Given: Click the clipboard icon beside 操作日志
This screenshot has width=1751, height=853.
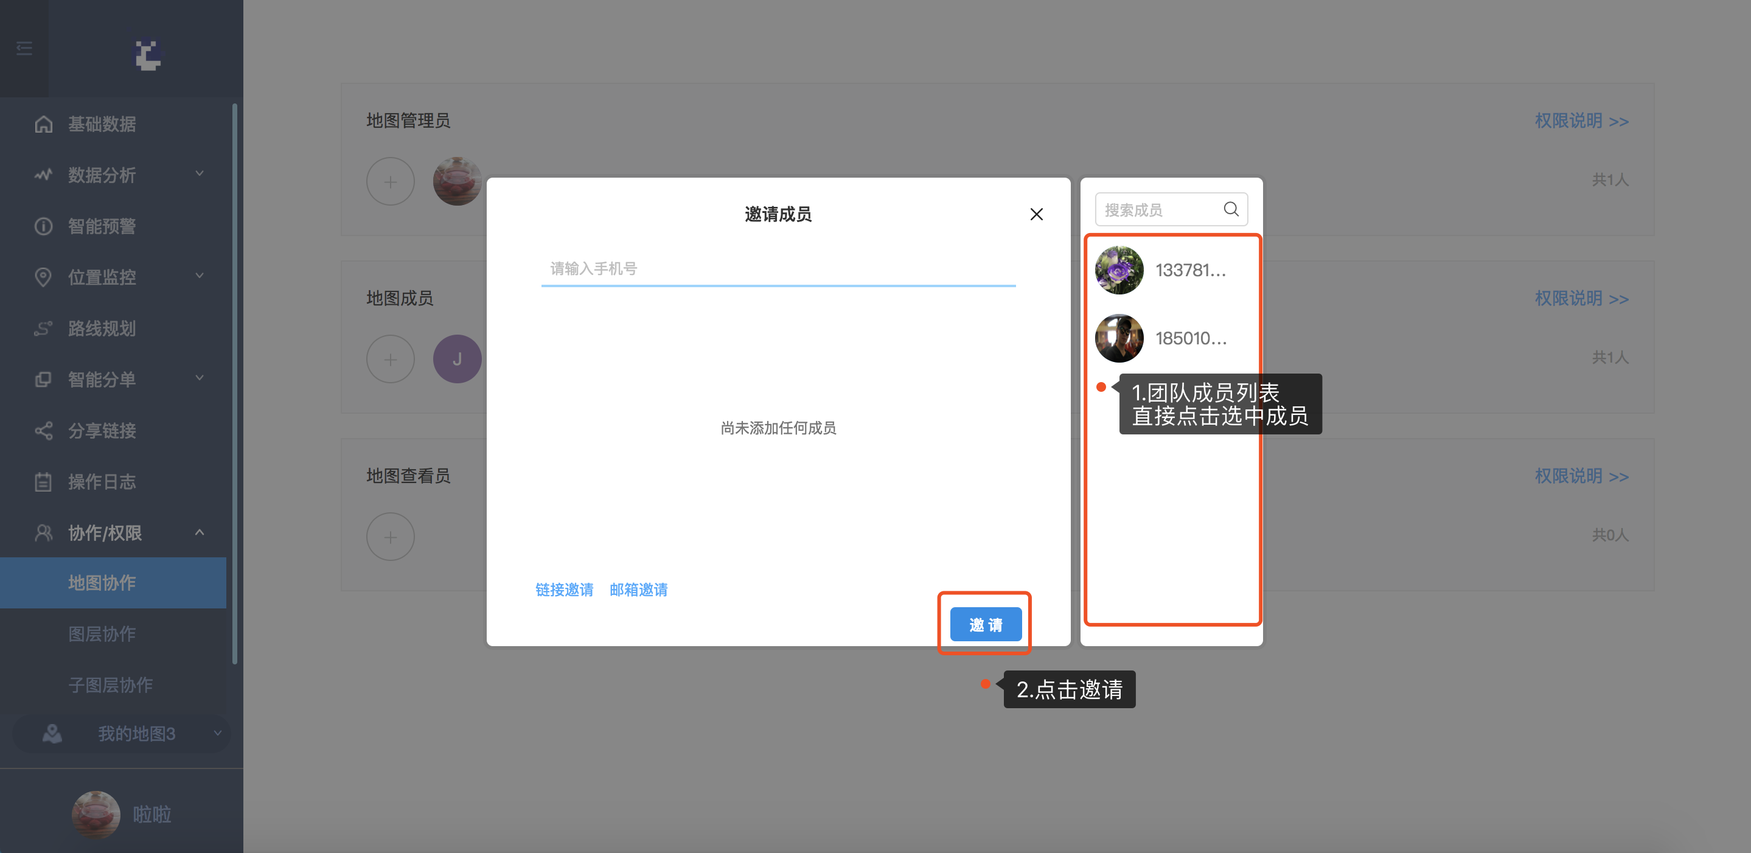Looking at the screenshot, I should [x=44, y=482].
